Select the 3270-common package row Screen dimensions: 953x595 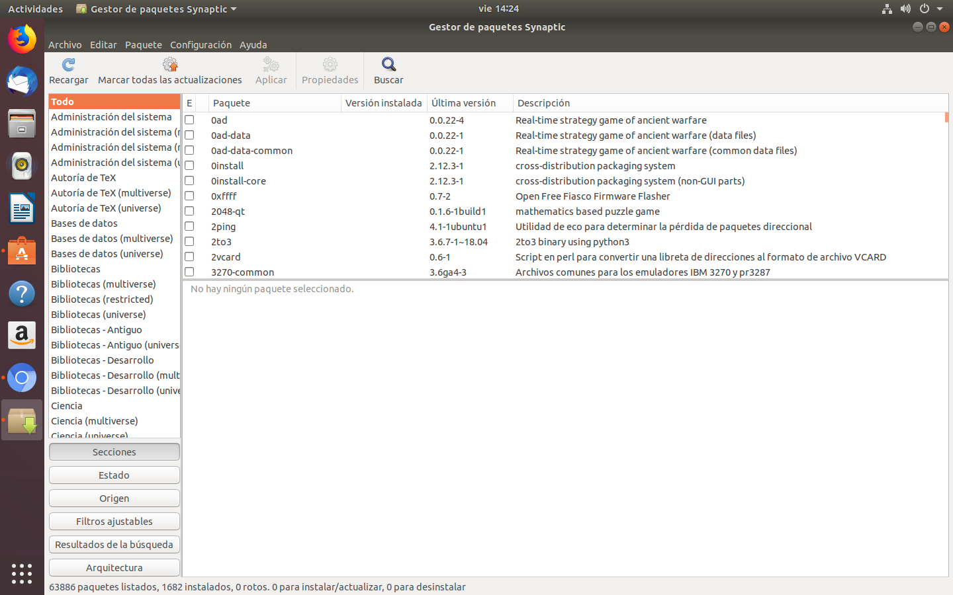[564, 272]
